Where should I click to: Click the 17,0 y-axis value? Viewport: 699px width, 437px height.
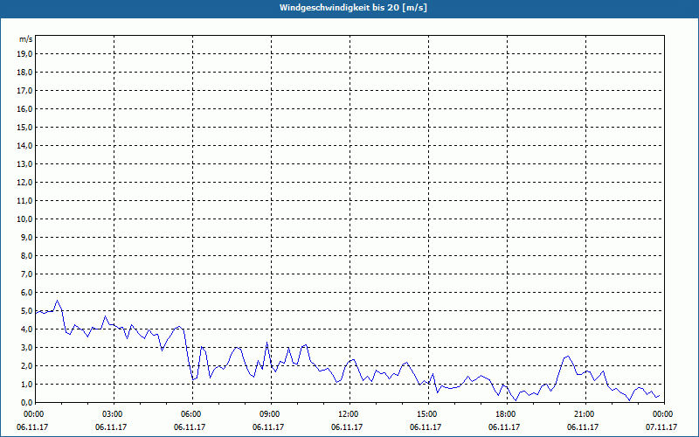point(25,91)
